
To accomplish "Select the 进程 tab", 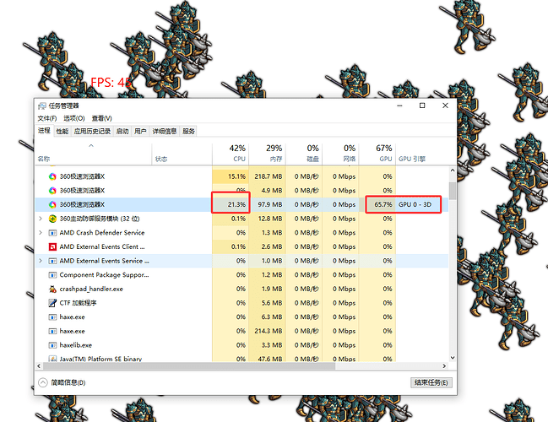I will (x=44, y=131).
